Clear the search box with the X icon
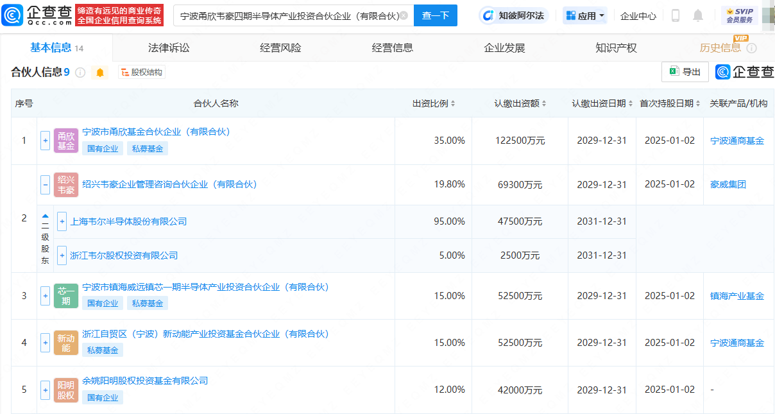 click(404, 15)
